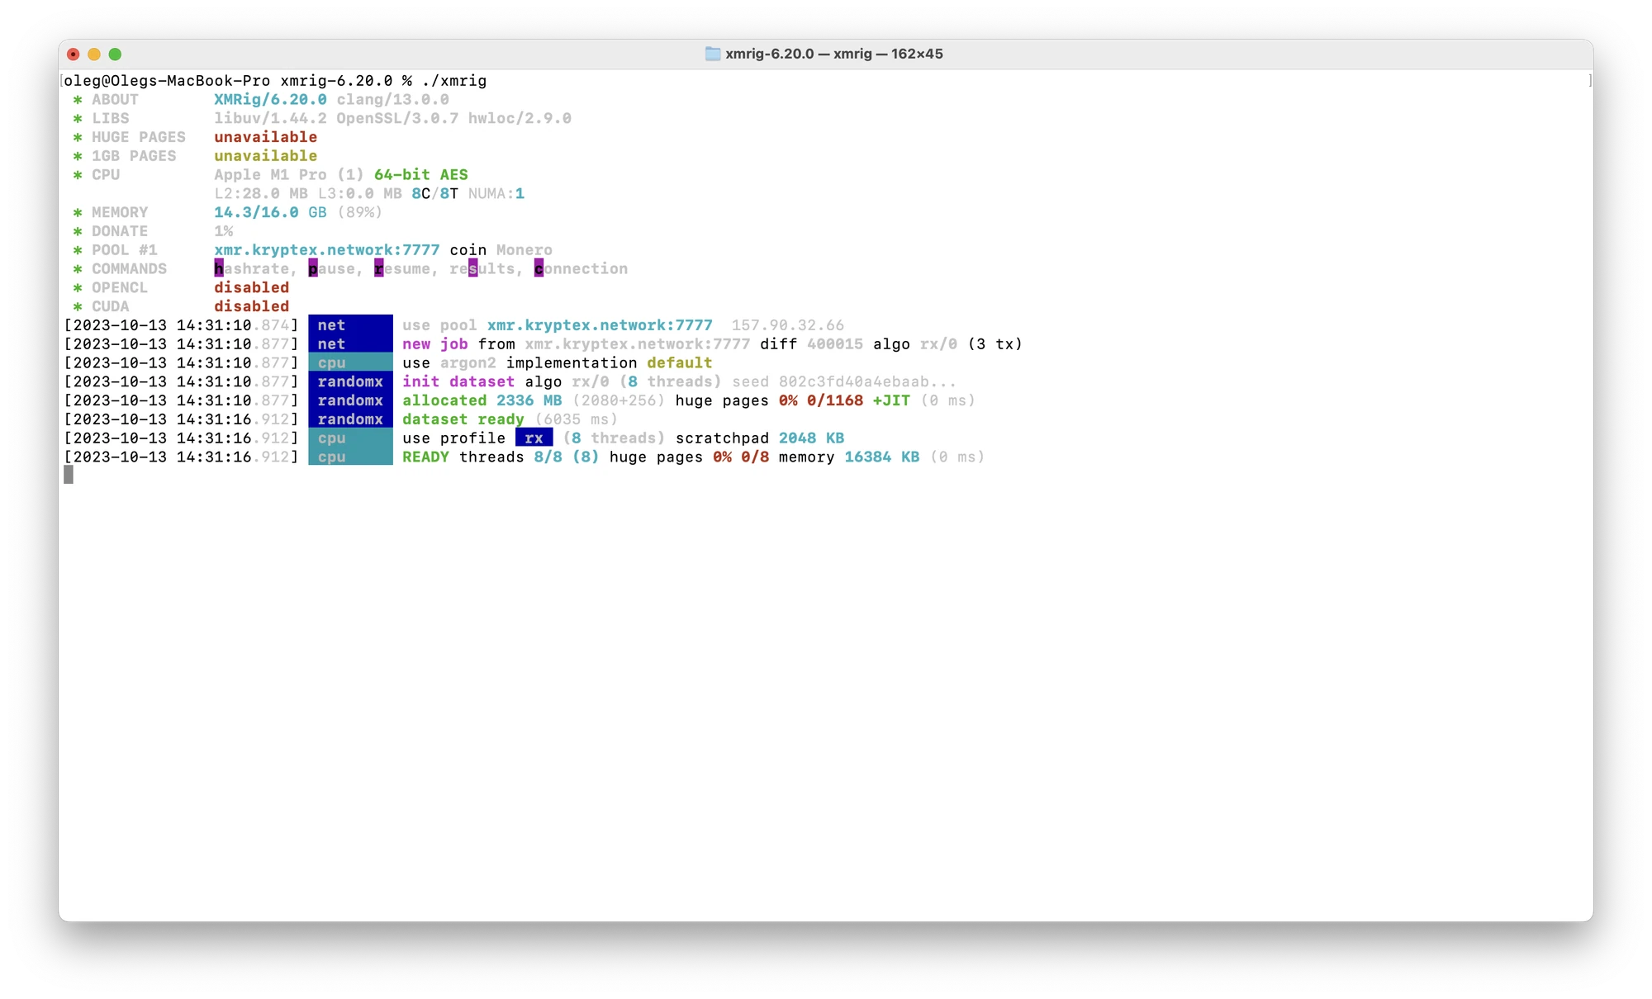
Task: Click the red 'unavailable' next to HUGE PAGES
Action: [265, 137]
